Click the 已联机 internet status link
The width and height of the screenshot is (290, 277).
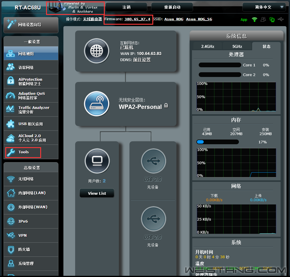point(127,47)
